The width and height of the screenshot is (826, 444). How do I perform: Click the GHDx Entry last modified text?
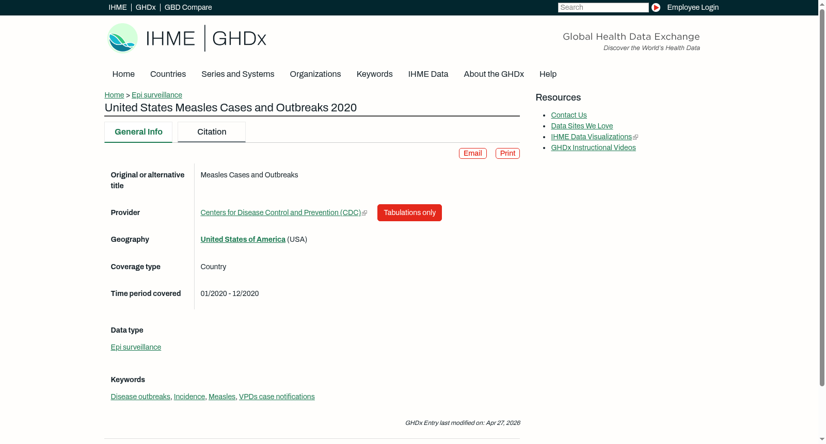[463, 423]
